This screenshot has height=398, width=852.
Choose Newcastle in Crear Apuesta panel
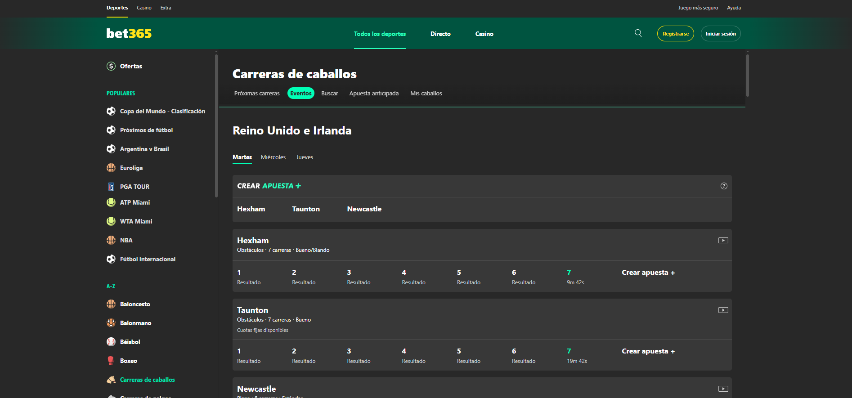pos(364,209)
